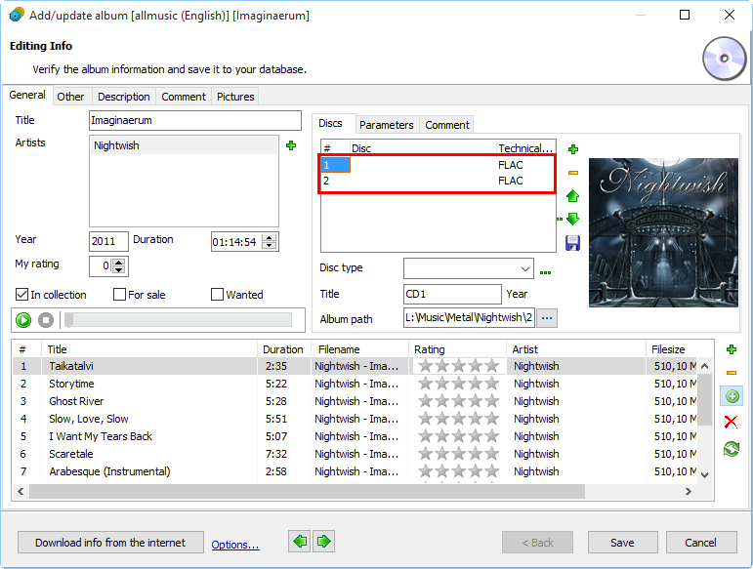Add a track with the green plus
Viewport: 753px width, 569px height.
tap(732, 349)
